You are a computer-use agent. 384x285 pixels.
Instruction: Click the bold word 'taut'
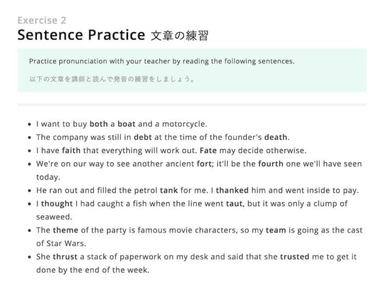pos(234,203)
